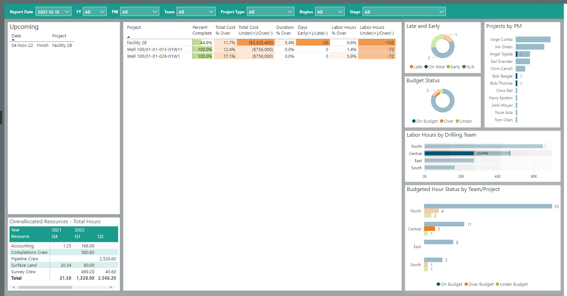Screen dimensions: 567x296
Task: Select the Late legend marker
Action: click(x=411, y=67)
